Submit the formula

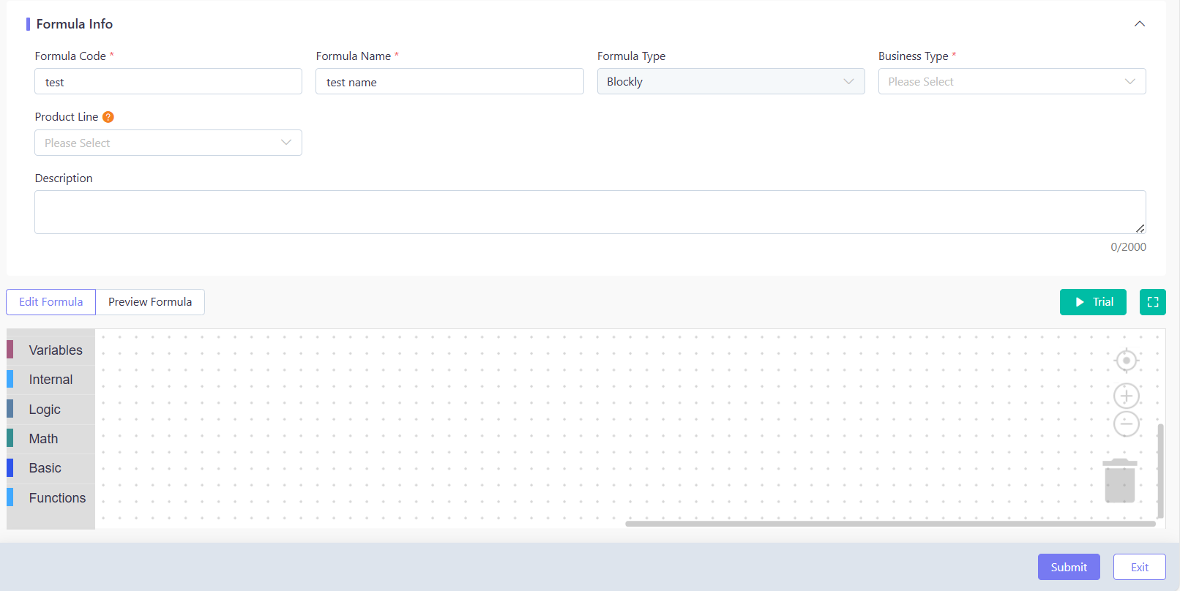coord(1069,567)
